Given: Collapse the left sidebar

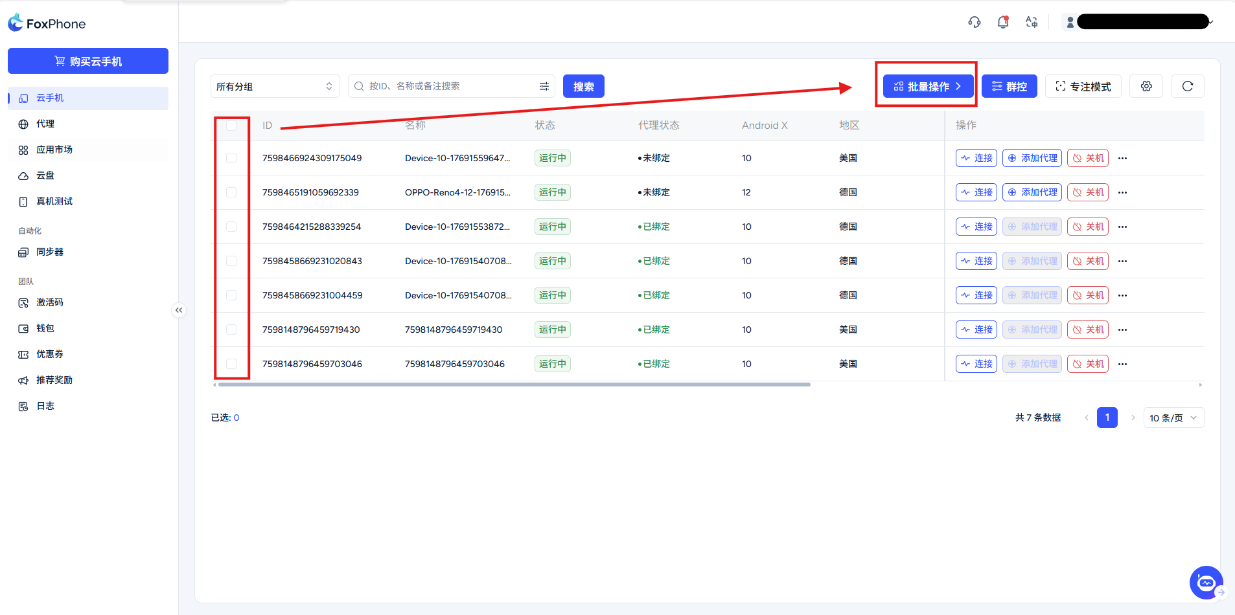Looking at the screenshot, I should click(179, 310).
